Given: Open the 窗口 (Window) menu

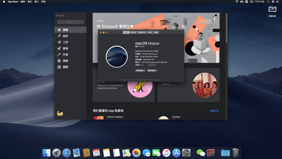Looking at the screenshot, I should coord(36,2).
